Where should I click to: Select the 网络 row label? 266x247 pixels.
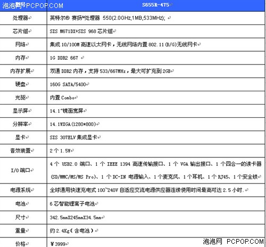pyautogui.click(x=21, y=44)
